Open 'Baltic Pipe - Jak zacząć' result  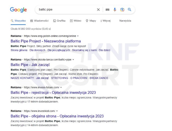point(30,65)
